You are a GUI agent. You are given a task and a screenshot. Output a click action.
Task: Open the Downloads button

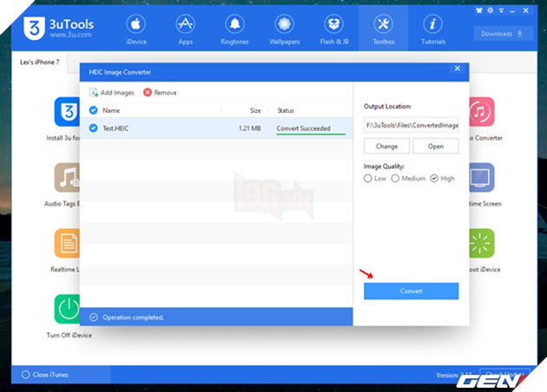click(503, 34)
